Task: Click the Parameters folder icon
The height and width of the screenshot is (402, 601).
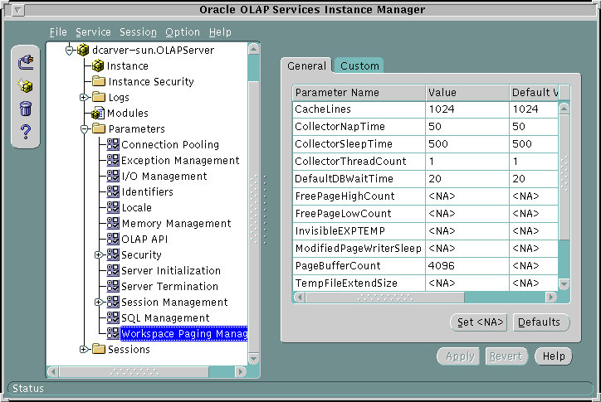Action: coord(99,128)
